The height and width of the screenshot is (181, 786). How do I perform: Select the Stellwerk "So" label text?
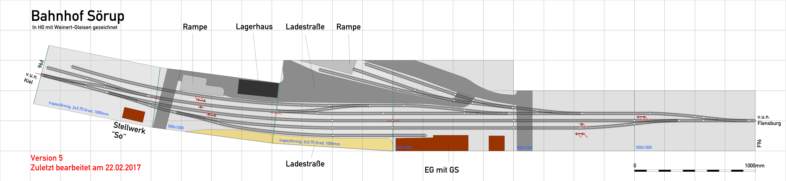click(x=129, y=130)
